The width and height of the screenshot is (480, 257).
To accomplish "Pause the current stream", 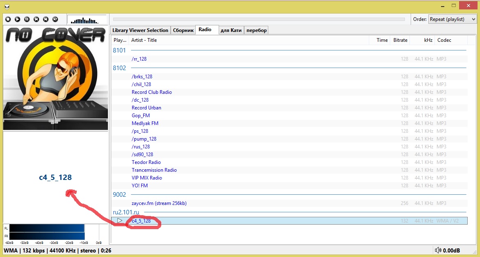I will pos(27,19).
